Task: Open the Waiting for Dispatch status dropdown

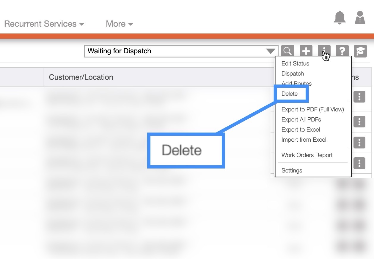Action: click(181, 51)
